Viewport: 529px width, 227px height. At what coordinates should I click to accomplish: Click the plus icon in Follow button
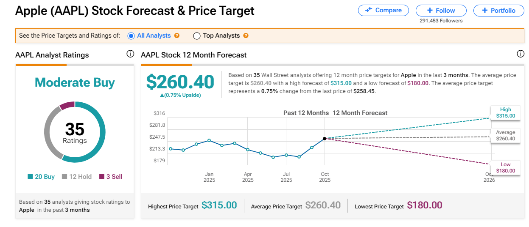(x=430, y=10)
